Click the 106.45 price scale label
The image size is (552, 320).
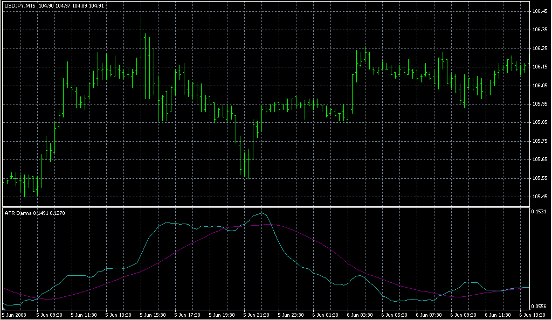click(x=541, y=11)
